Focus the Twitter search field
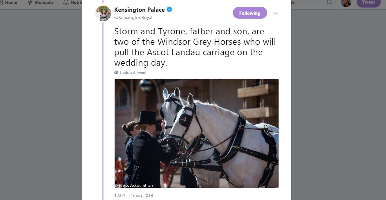Viewport: 386px width, 200px height. tap(307, 2)
